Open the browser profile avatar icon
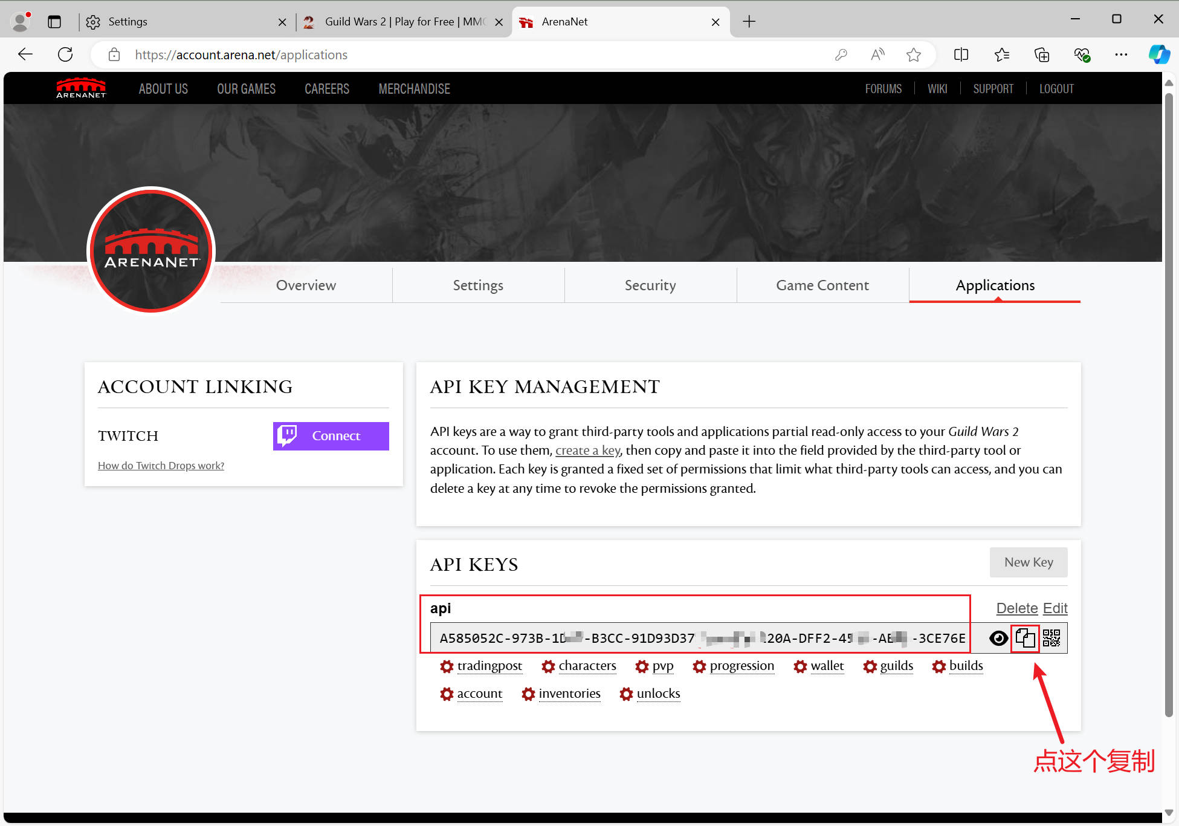The image size is (1179, 826). (21, 22)
